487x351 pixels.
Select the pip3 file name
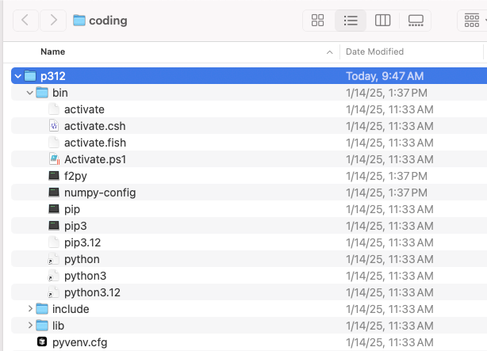click(75, 226)
